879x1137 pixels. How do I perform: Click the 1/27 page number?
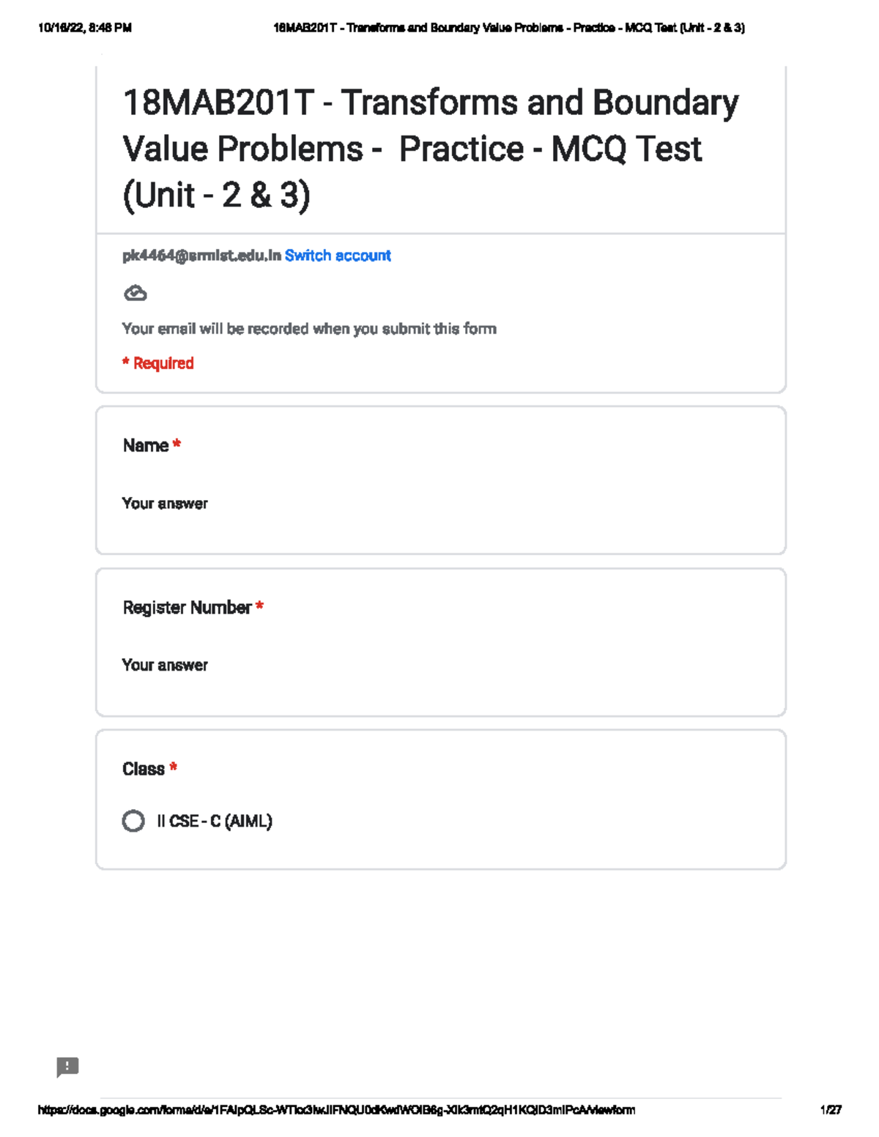(831, 1110)
